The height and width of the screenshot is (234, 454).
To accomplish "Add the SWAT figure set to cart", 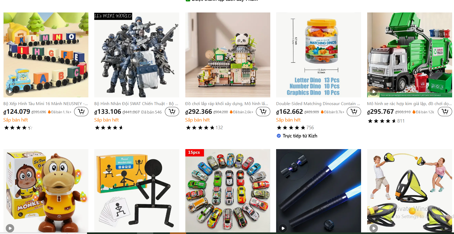I will click(x=172, y=112).
